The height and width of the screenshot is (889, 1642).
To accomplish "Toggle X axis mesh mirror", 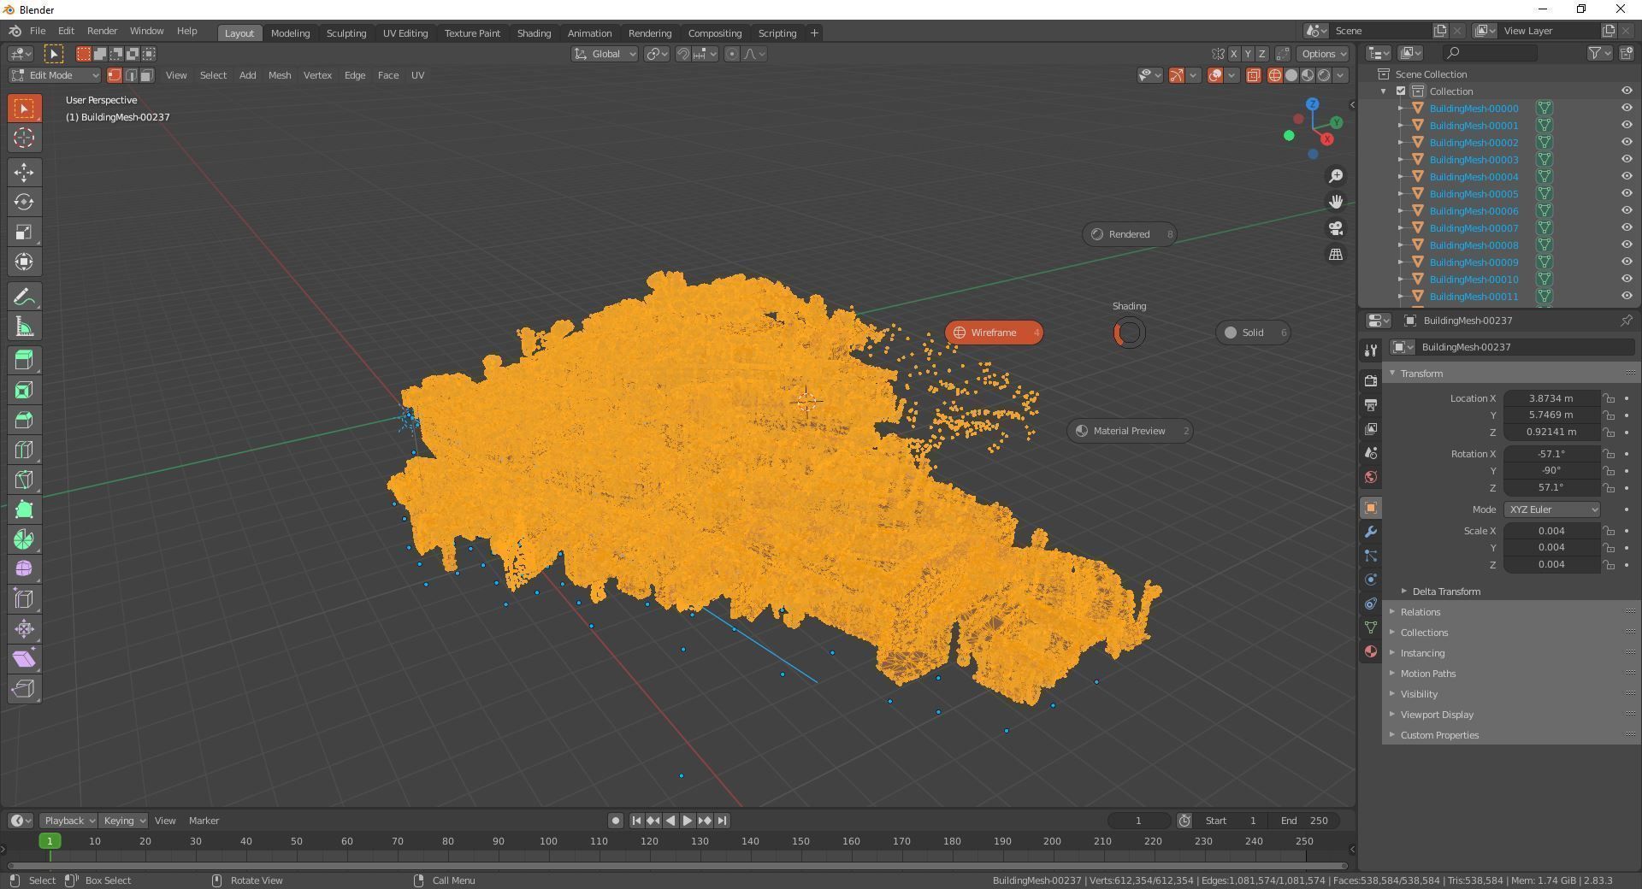I will [x=1233, y=54].
